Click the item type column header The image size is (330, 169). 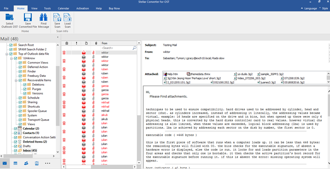click(86, 43)
